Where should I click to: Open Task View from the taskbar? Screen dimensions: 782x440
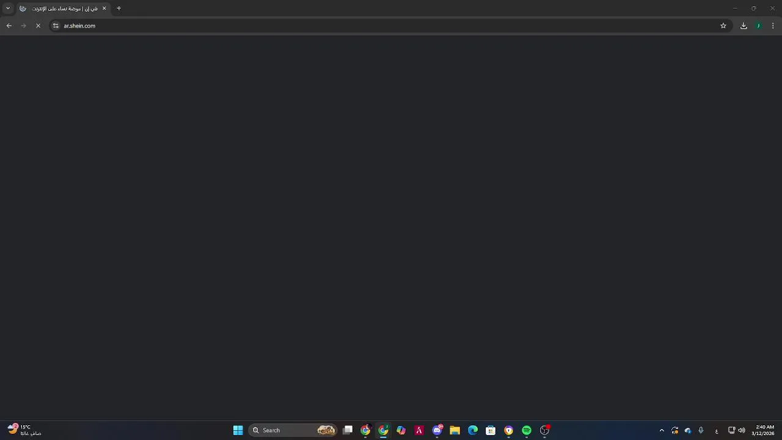[348, 430]
